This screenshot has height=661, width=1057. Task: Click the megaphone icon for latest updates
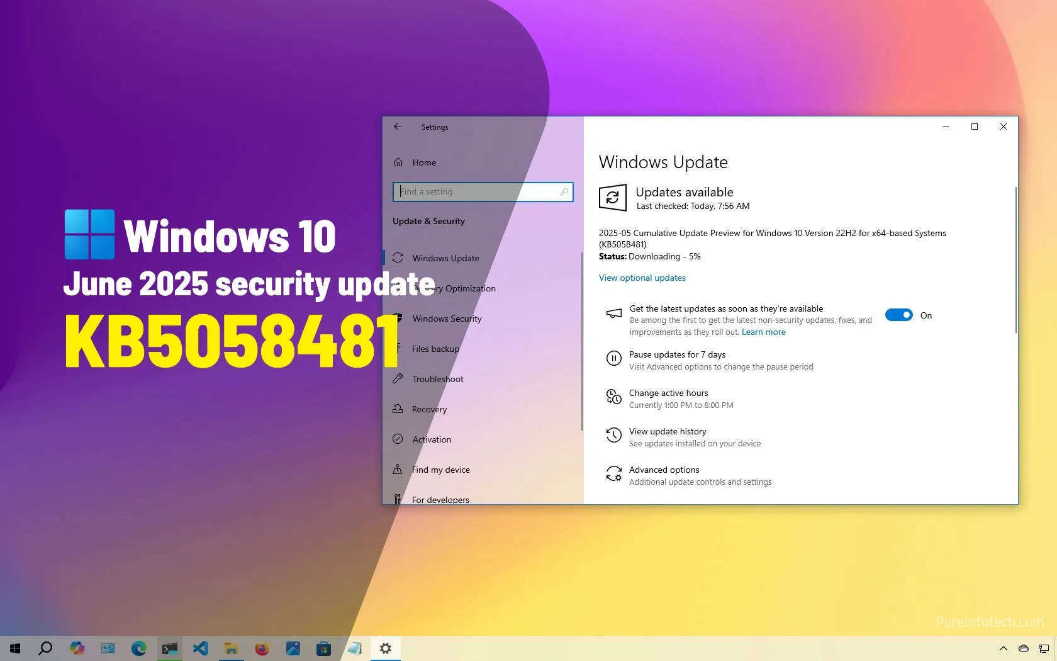(x=613, y=314)
